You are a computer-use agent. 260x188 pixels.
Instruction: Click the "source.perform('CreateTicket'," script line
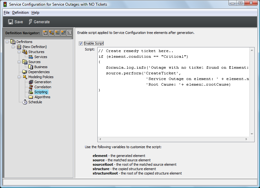click(143, 73)
